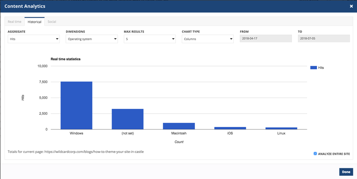Click the Real time statistics chart title
Image resolution: width=357 pixels, height=179 pixels.
[66, 59]
